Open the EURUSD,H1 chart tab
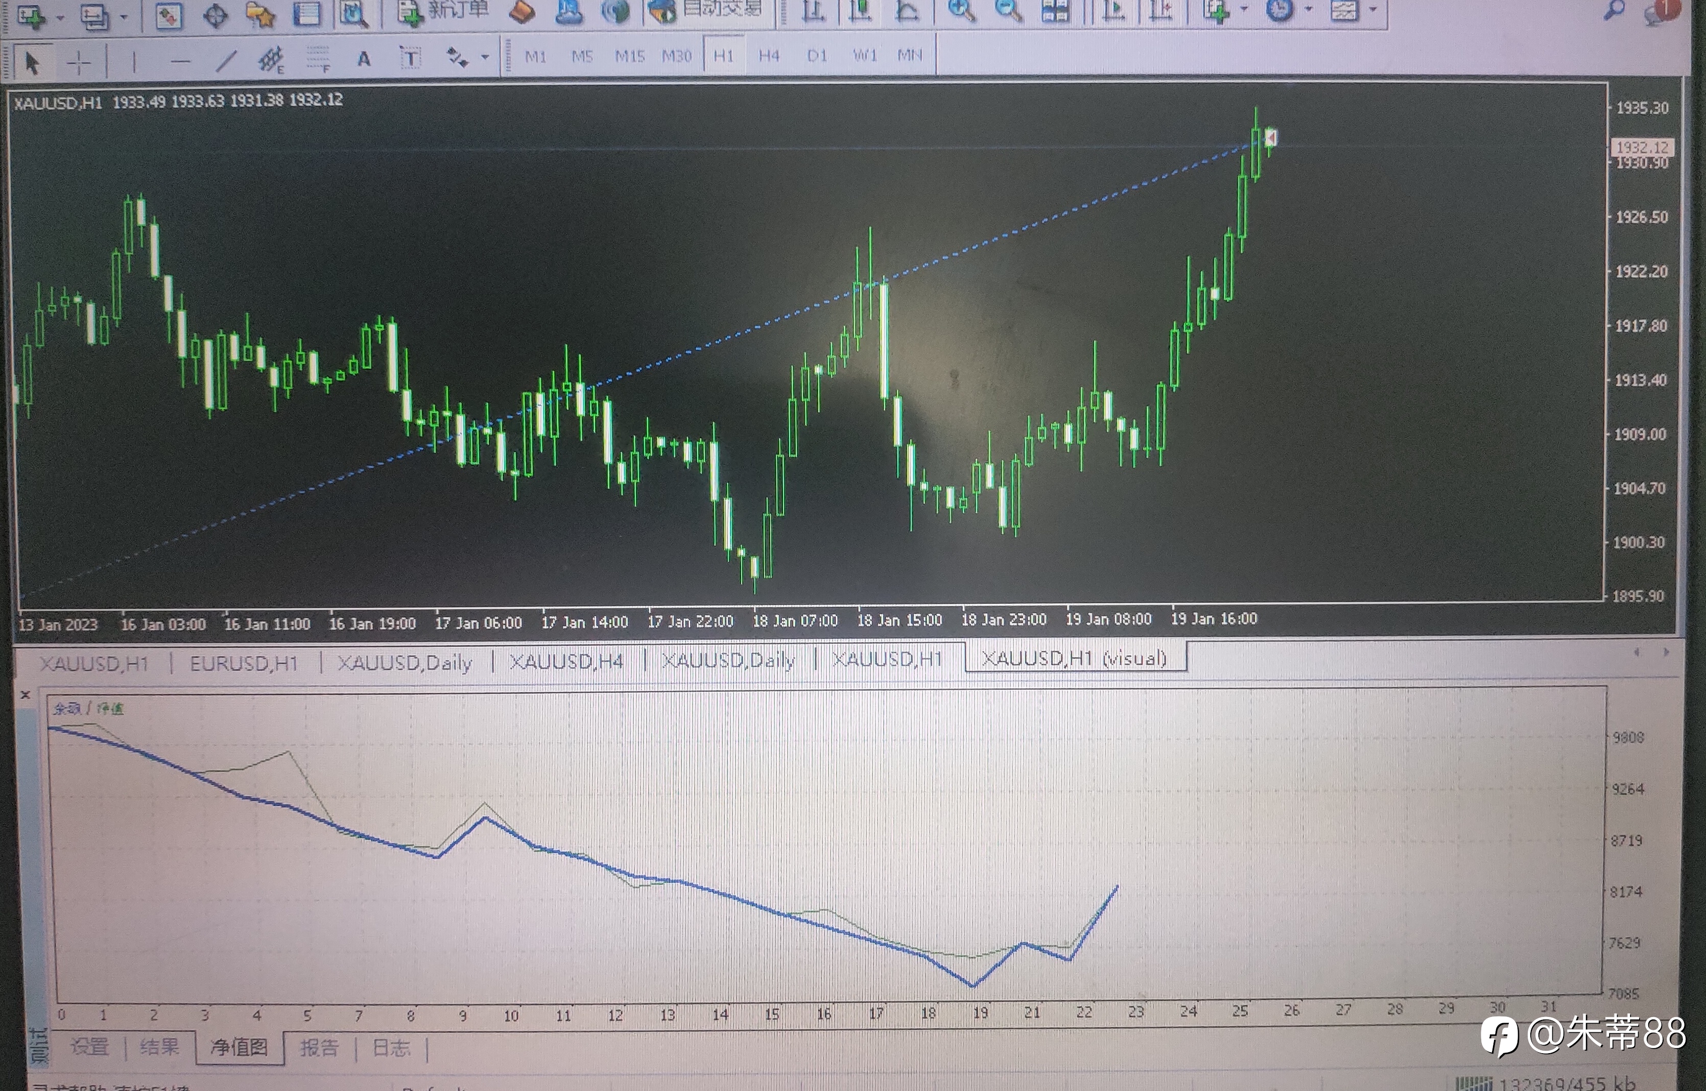 pos(244,664)
